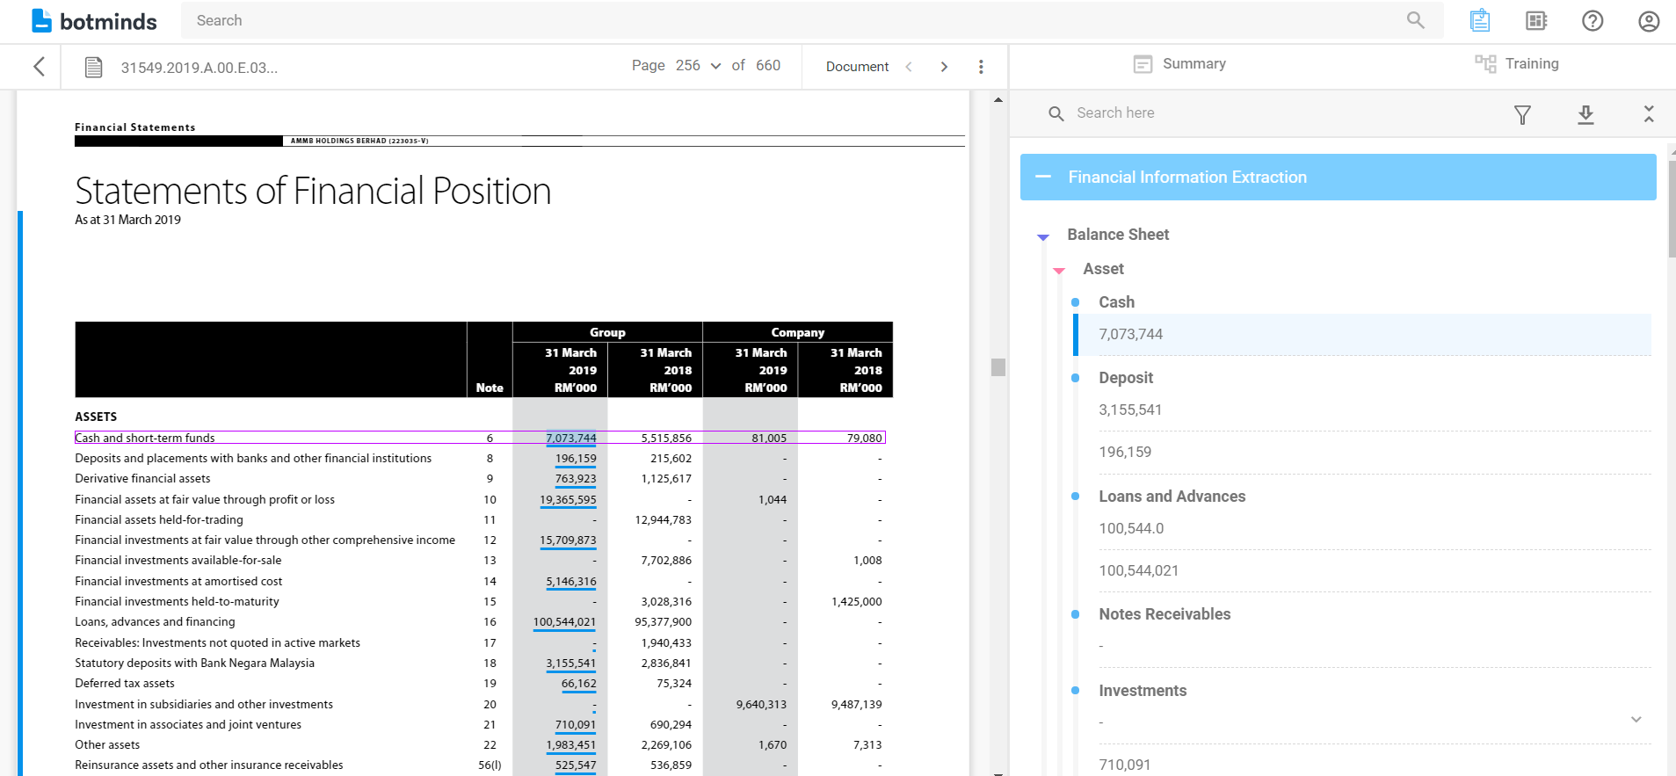Click the botminds logo
Screen dimensions: 1676x776
[x=94, y=21]
